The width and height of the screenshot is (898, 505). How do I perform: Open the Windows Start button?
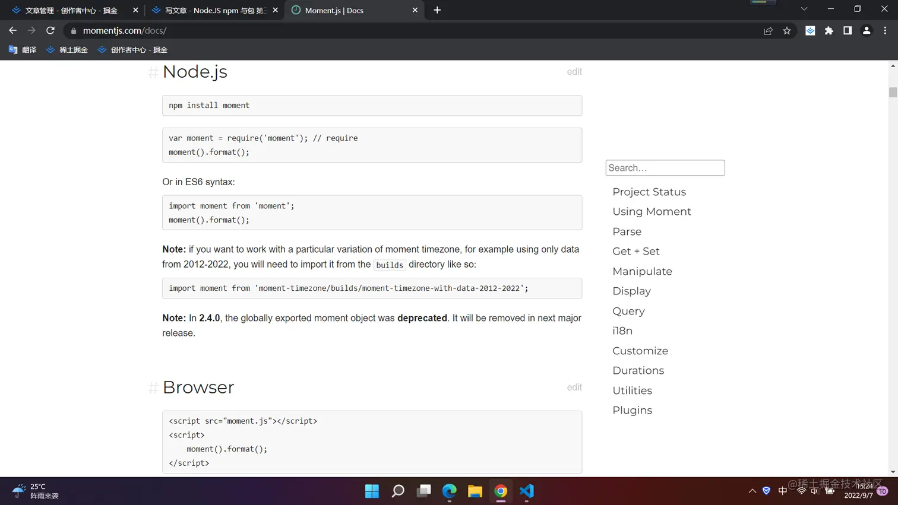click(x=372, y=491)
